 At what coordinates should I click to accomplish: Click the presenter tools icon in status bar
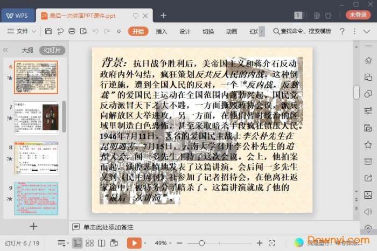(x=114, y=243)
